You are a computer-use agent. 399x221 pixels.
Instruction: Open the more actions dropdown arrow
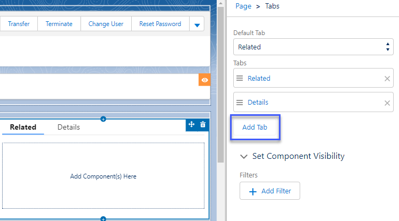pyautogui.click(x=197, y=24)
